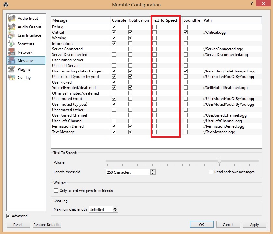
Task: Uncheck Console for User muted (you)
Action: (114, 98)
